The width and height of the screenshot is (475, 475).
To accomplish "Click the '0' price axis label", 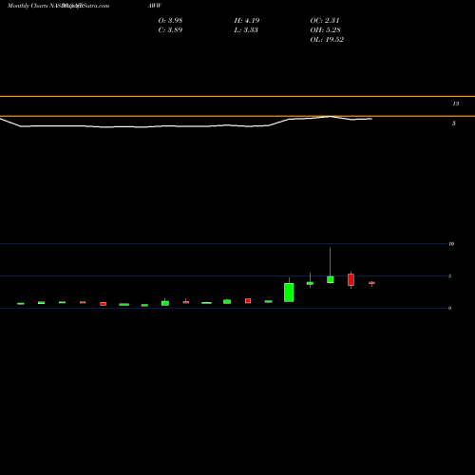I will 449,308.
